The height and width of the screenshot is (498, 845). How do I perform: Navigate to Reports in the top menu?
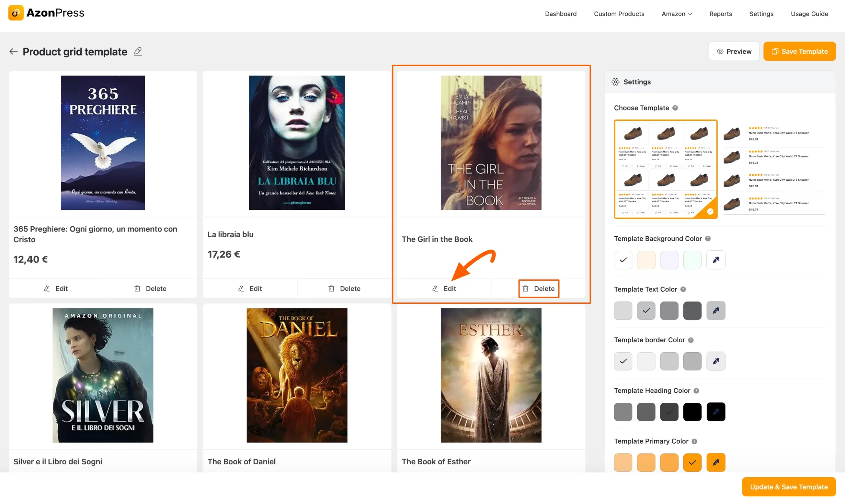[x=721, y=14]
